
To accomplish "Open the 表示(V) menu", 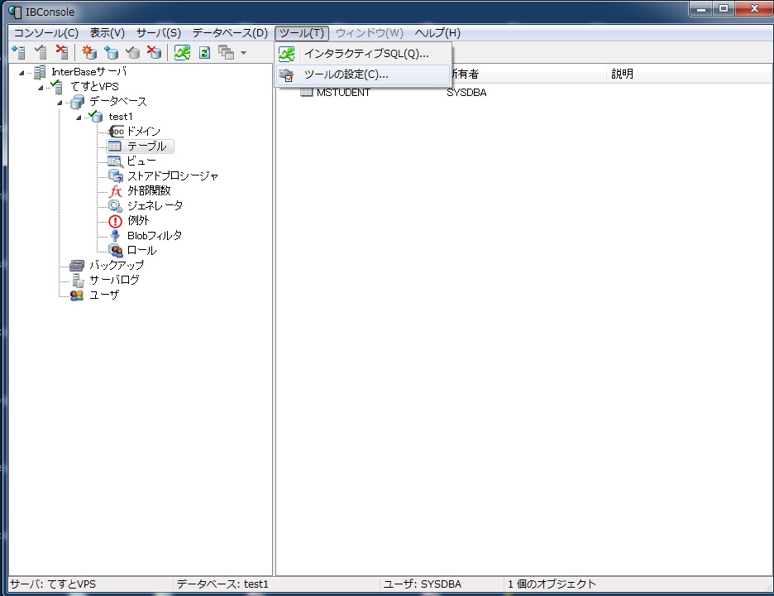I will coord(107,33).
